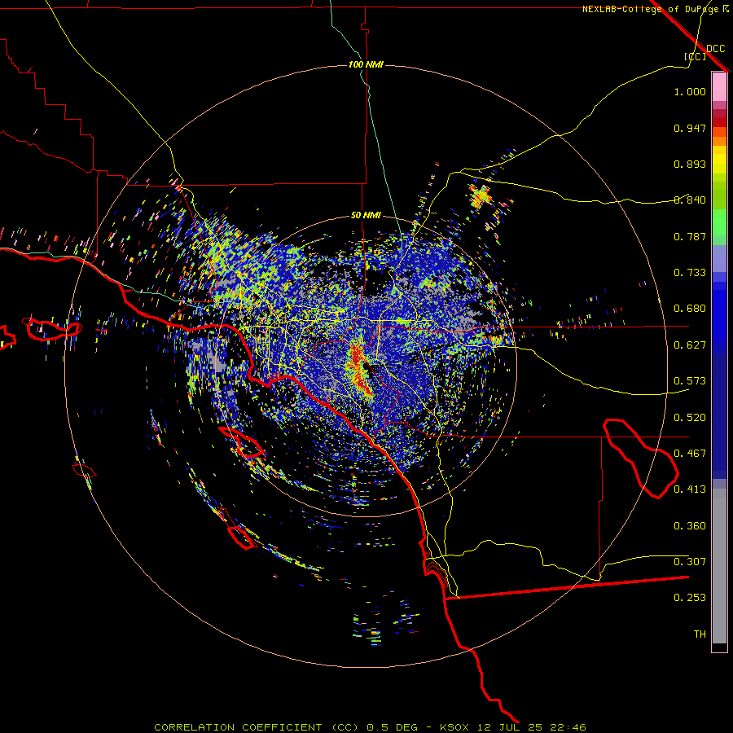Pick the red segment of the color bar

pyautogui.click(x=719, y=121)
